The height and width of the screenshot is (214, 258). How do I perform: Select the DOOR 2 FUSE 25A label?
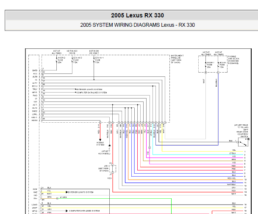(x=61, y=60)
